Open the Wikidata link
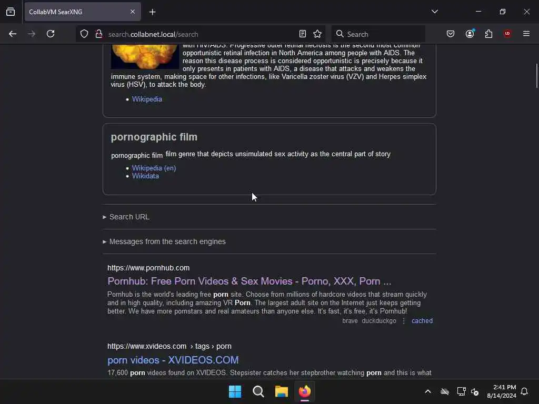Screen dimensions: 539x404 145,176
